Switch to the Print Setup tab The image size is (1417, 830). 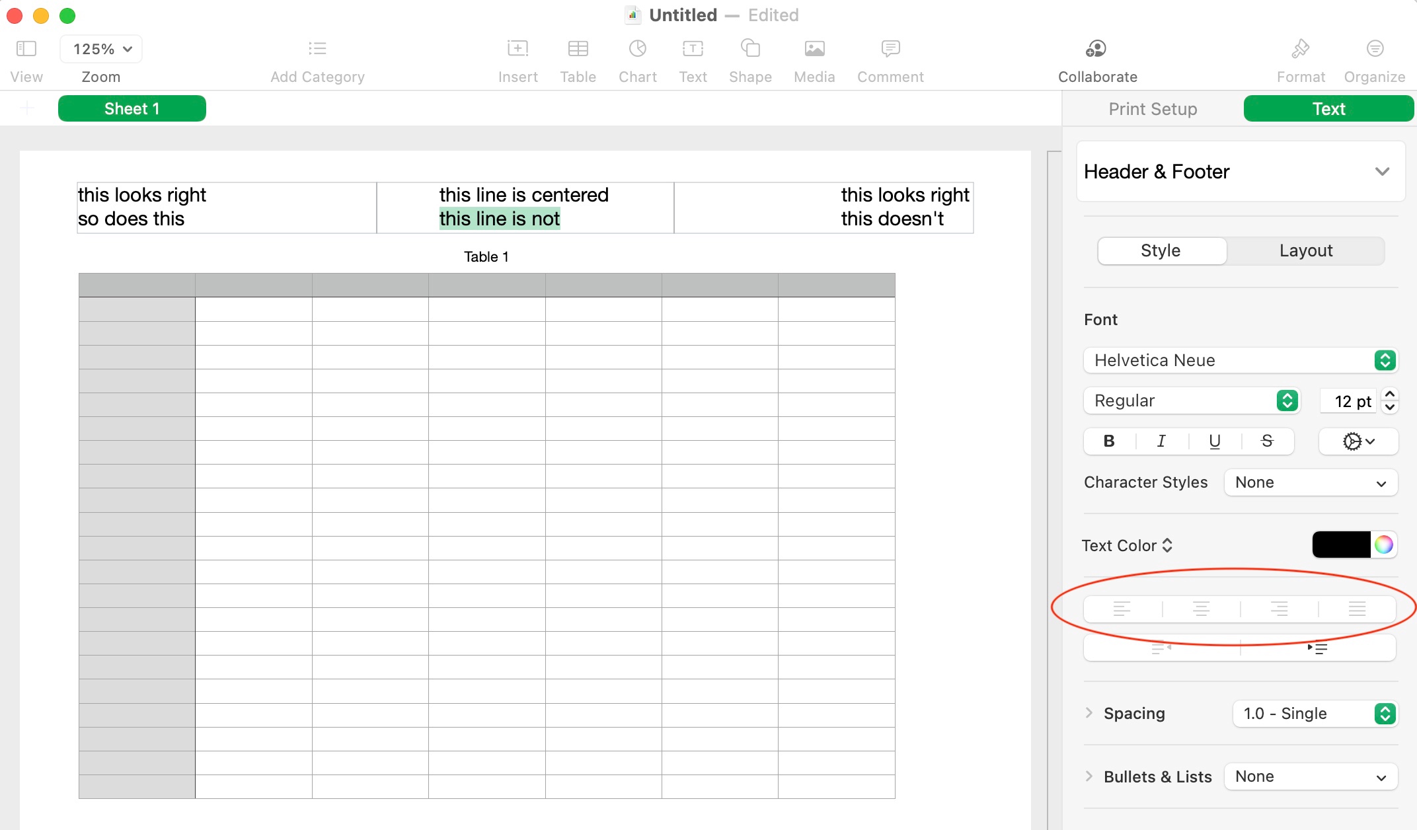point(1153,109)
